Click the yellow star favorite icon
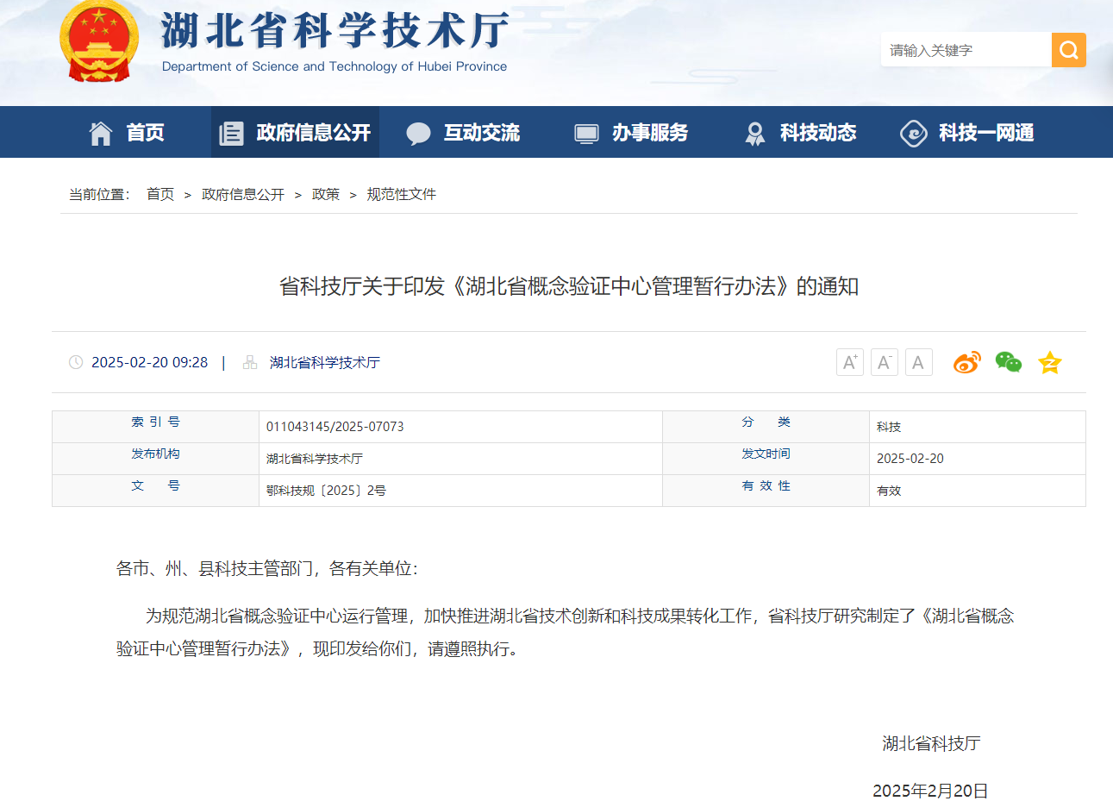This screenshot has height=801, width=1113. tap(1049, 362)
